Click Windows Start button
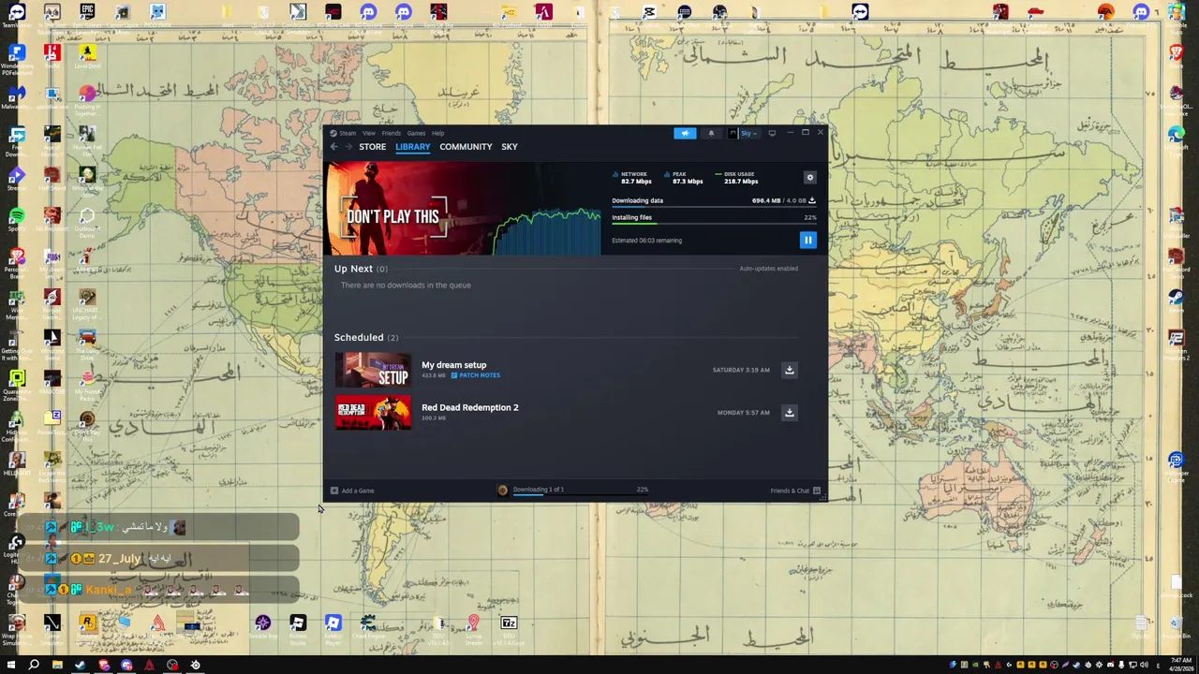The image size is (1199, 674). (x=11, y=665)
